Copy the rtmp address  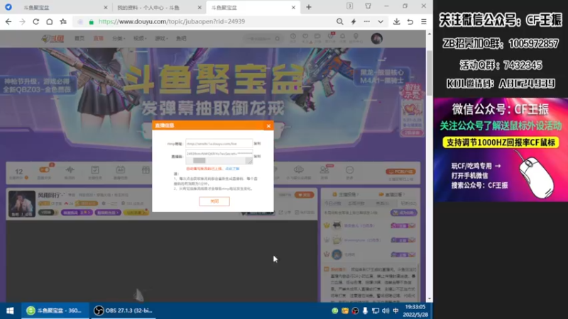pyautogui.click(x=257, y=144)
